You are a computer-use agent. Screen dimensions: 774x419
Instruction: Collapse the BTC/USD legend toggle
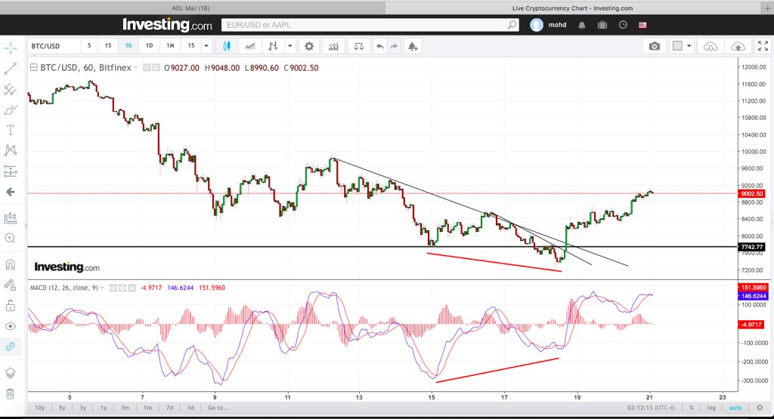tap(33, 67)
